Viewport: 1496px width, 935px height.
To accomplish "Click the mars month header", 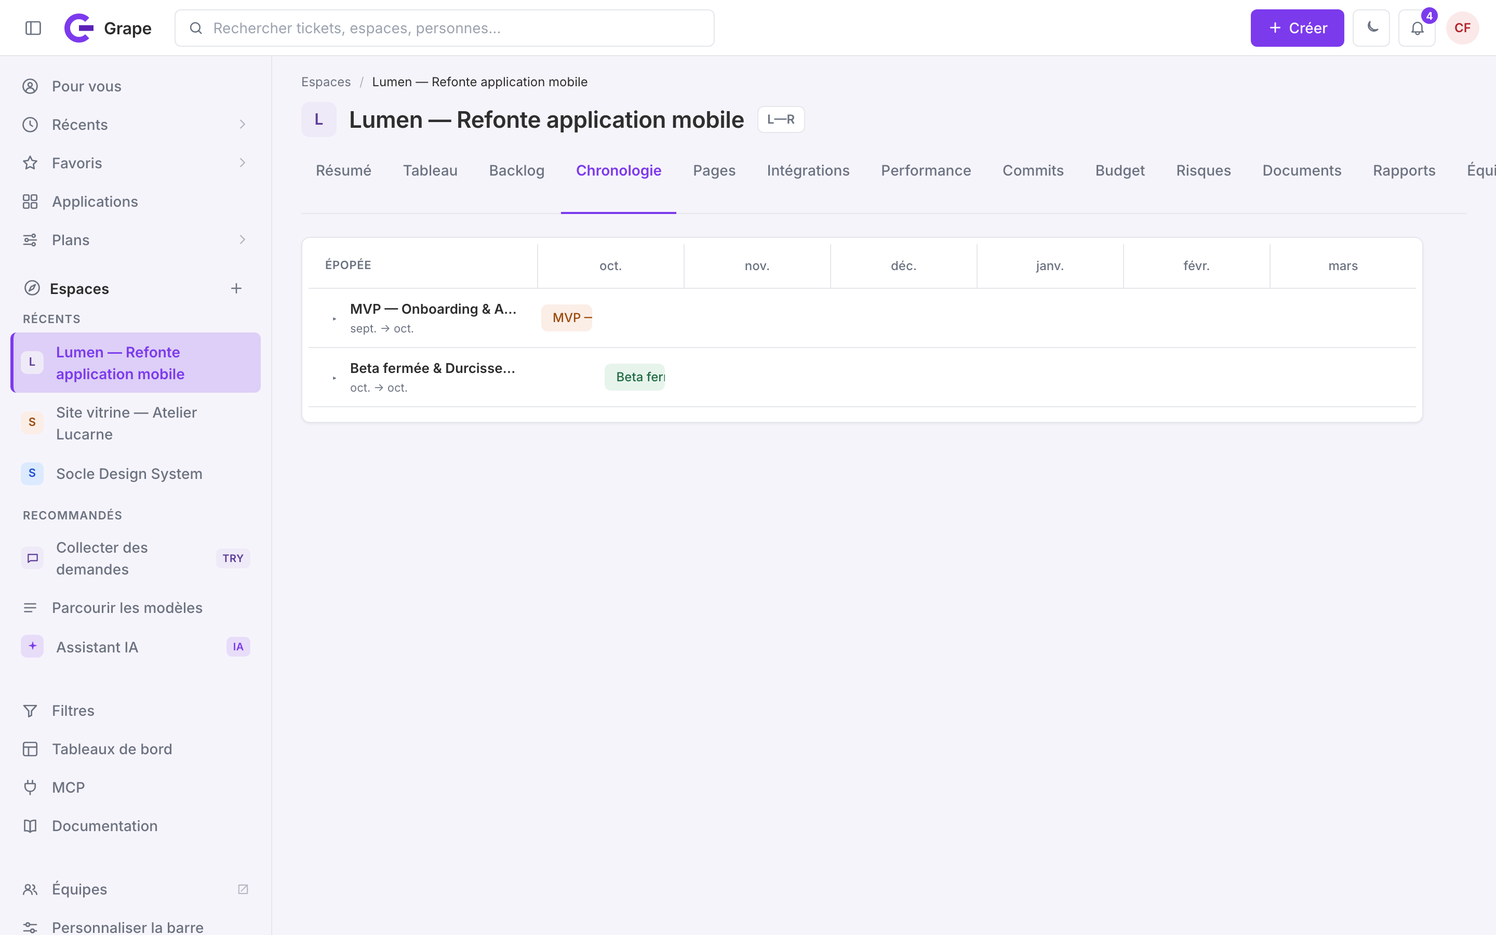I will tap(1343, 266).
